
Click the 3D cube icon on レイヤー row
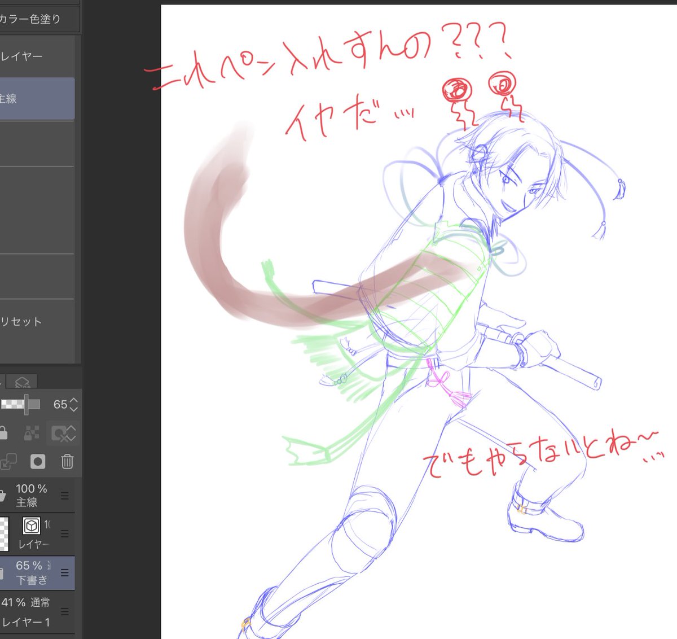pos(32,526)
